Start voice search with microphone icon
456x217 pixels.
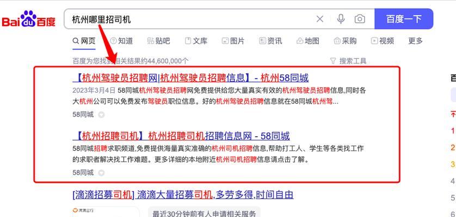point(341,19)
